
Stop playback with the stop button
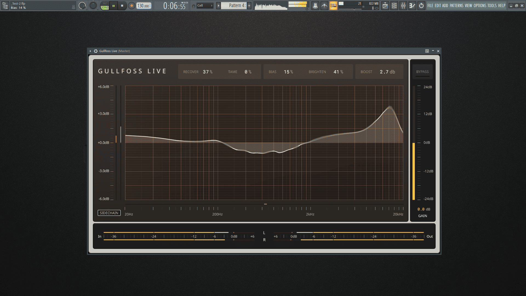(x=122, y=5)
